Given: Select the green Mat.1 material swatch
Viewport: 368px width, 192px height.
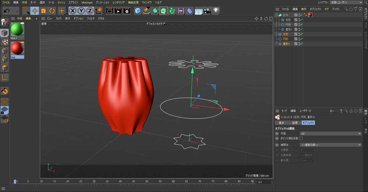Looking at the screenshot, I should click(x=17, y=30).
